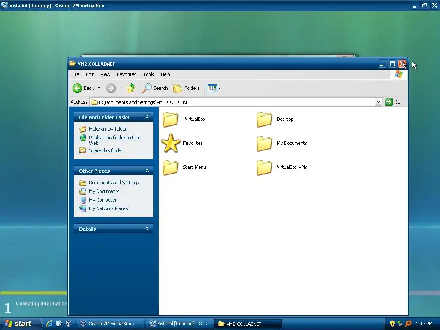The height and width of the screenshot is (330, 440).
Task: Minimize the VM2.COLLABNET Explorer window
Action: [x=382, y=64]
